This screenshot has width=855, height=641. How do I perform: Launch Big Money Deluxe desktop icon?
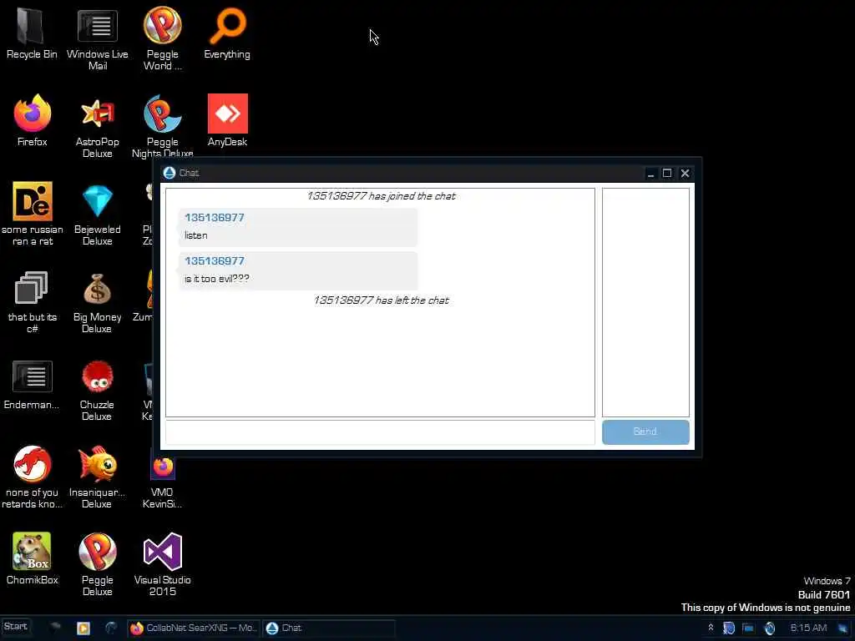[x=97, y=302]
